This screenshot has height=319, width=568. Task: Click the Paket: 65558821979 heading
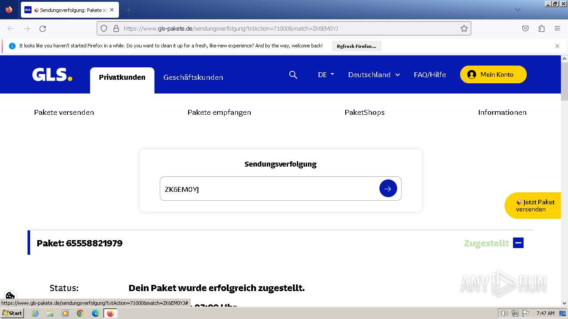click(79, 243)
